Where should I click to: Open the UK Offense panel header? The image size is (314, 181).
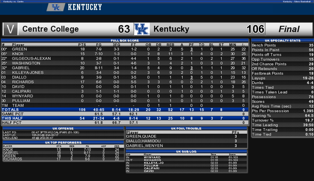[63, 129]
